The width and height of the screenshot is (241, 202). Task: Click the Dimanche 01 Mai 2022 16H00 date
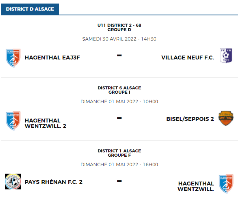click(119, 165)
